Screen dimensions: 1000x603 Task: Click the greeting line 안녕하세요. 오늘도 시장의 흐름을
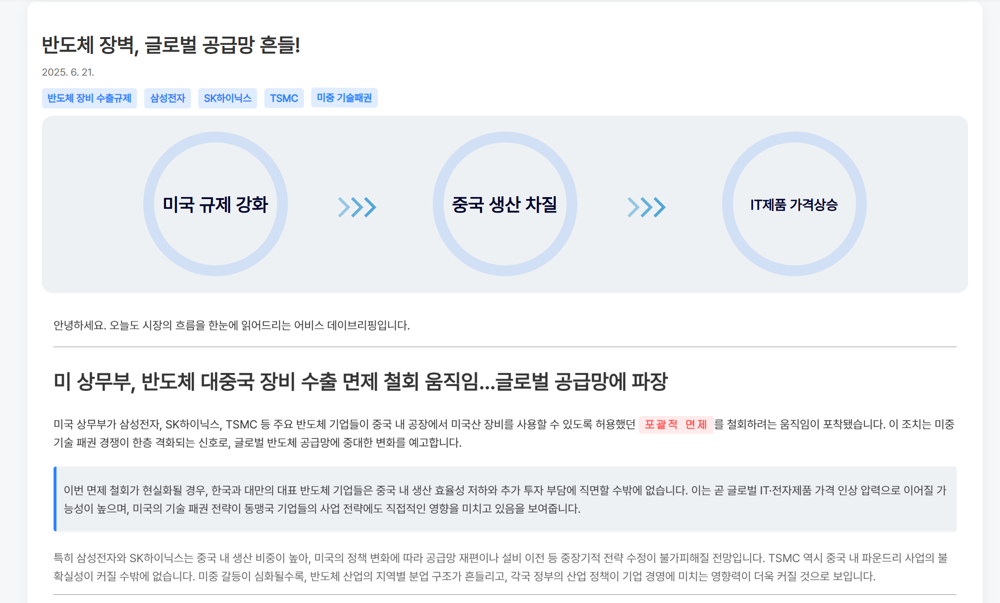click(x=232, y=325)
